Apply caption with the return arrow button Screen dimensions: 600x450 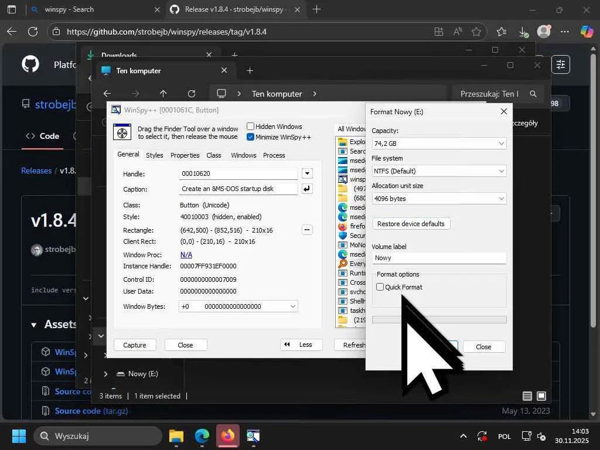(307, 189)
